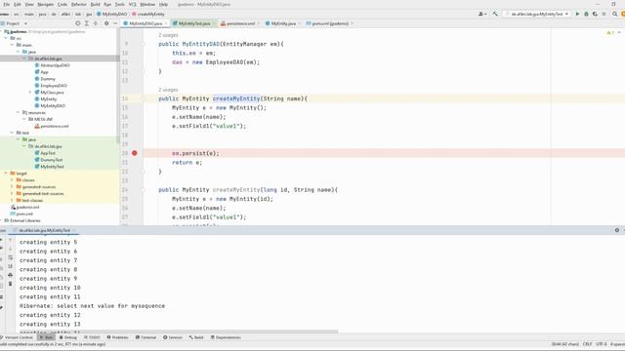Switch to the pom.xml (jpademo) editor tab

330,23
